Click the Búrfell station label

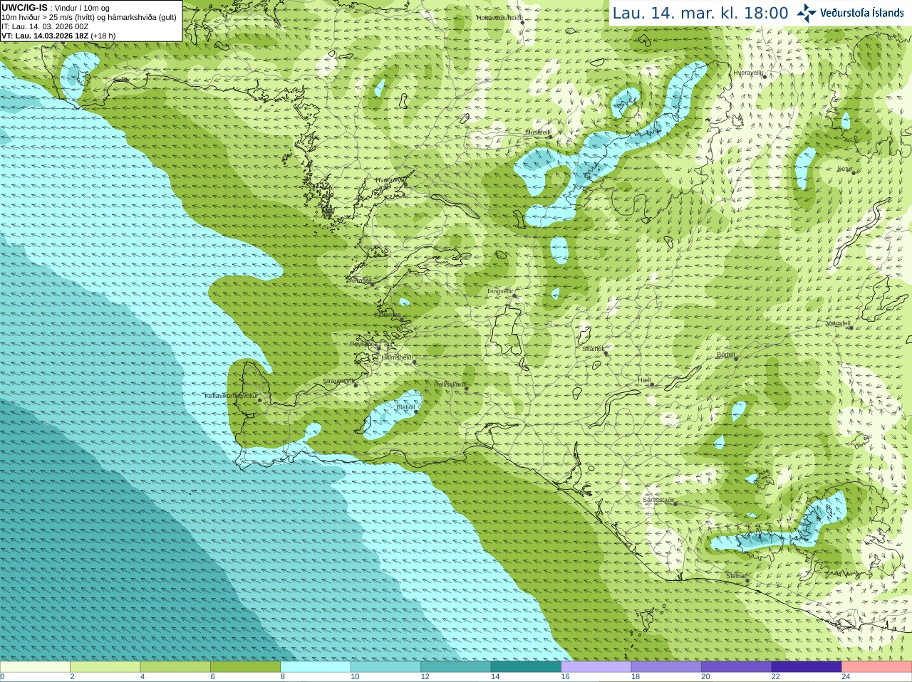tap(725, 355)
